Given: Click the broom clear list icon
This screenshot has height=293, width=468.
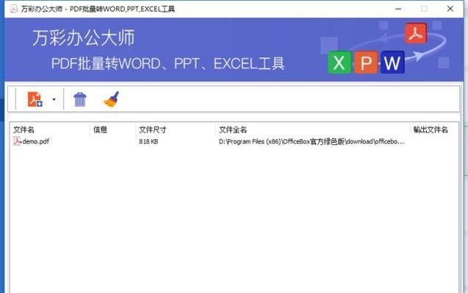Looking at the screenshot, I should click(x=112, y=99).
